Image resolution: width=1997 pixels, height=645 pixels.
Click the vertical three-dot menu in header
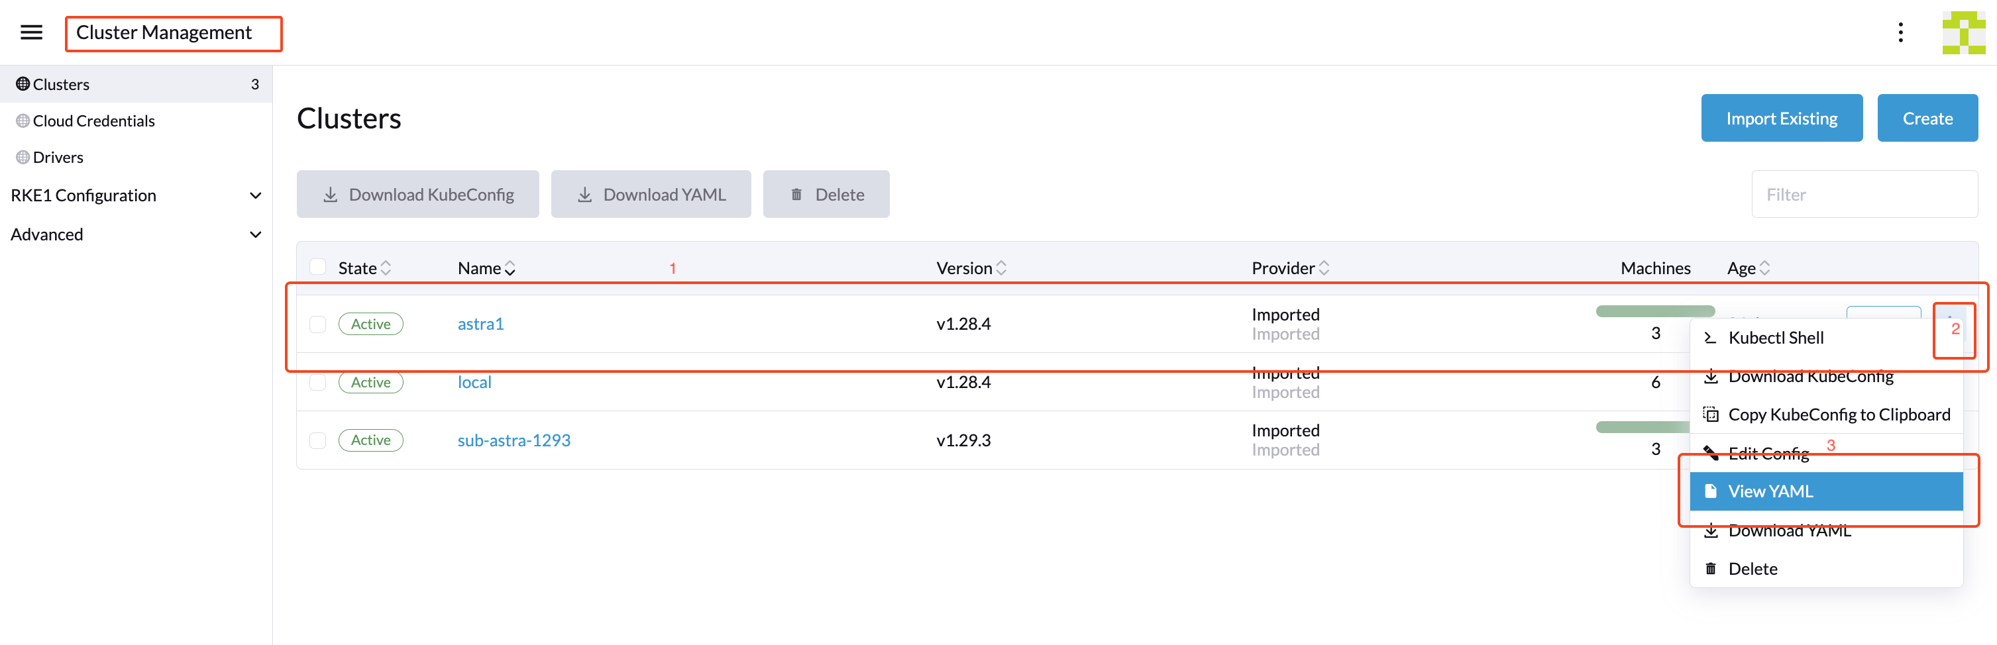(x=1900, y=32)
